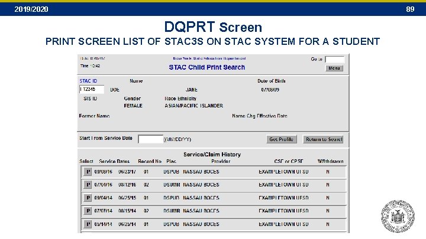Click the Former Name label

click(x=94, y=116)
